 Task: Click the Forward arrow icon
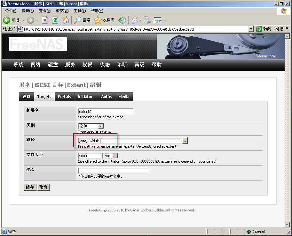[30, 20]
